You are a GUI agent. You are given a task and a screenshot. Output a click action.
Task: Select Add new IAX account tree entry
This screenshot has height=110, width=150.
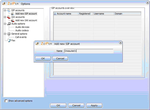point(26,20)
